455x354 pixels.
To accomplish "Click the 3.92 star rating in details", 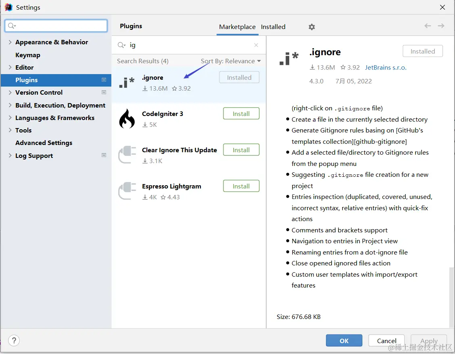I will click(x=350, y=68).
